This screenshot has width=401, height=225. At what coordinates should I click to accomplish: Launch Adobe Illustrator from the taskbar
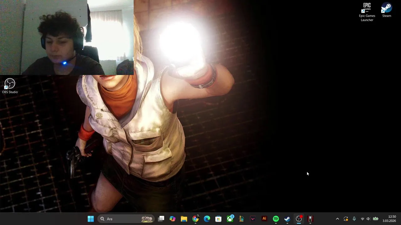(264, 219)
